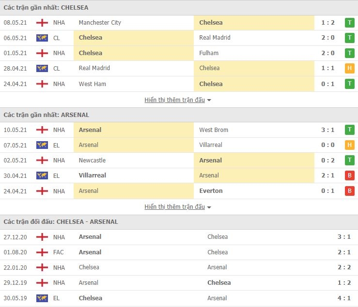Click the EL flag icon on 07.05.21 Arsenal row
358x307 pixels.
pyautogui.click(x=42, y=145)
